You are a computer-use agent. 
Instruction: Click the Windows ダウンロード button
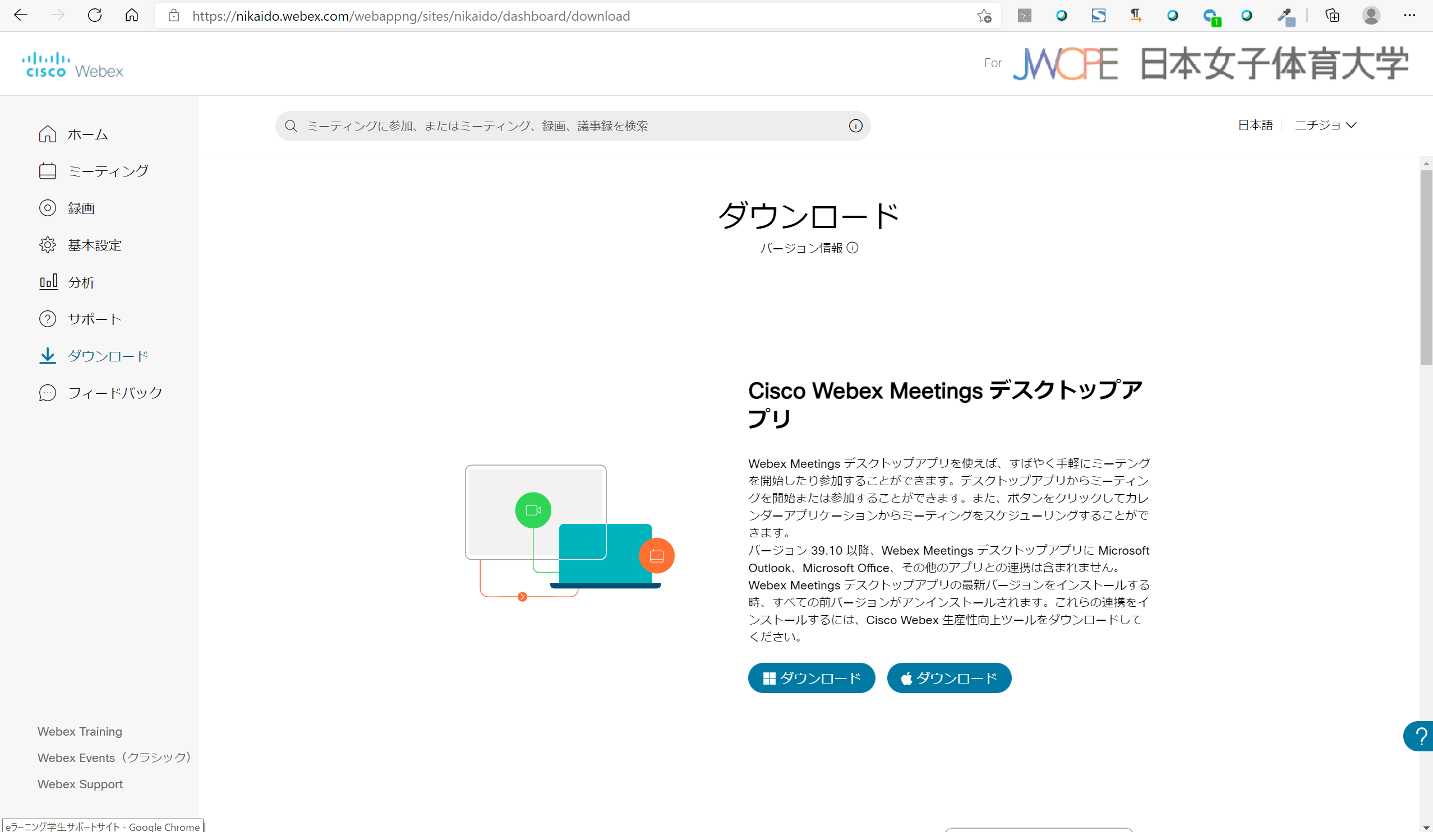[812, 677]
